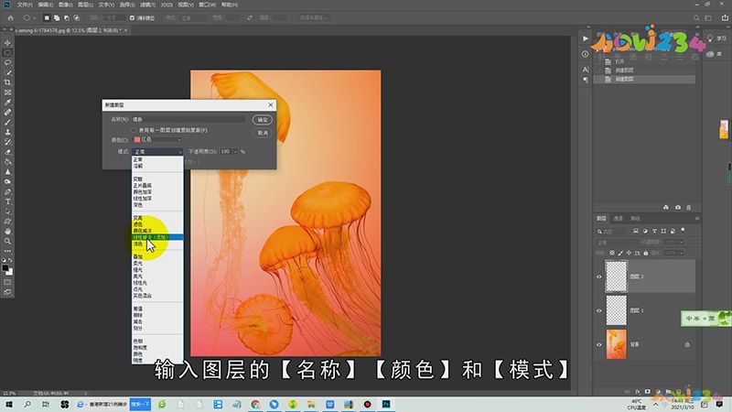Screen dimensions: 732x412
Task: Select the Quick Selection tool
Action: click(7, 72)
